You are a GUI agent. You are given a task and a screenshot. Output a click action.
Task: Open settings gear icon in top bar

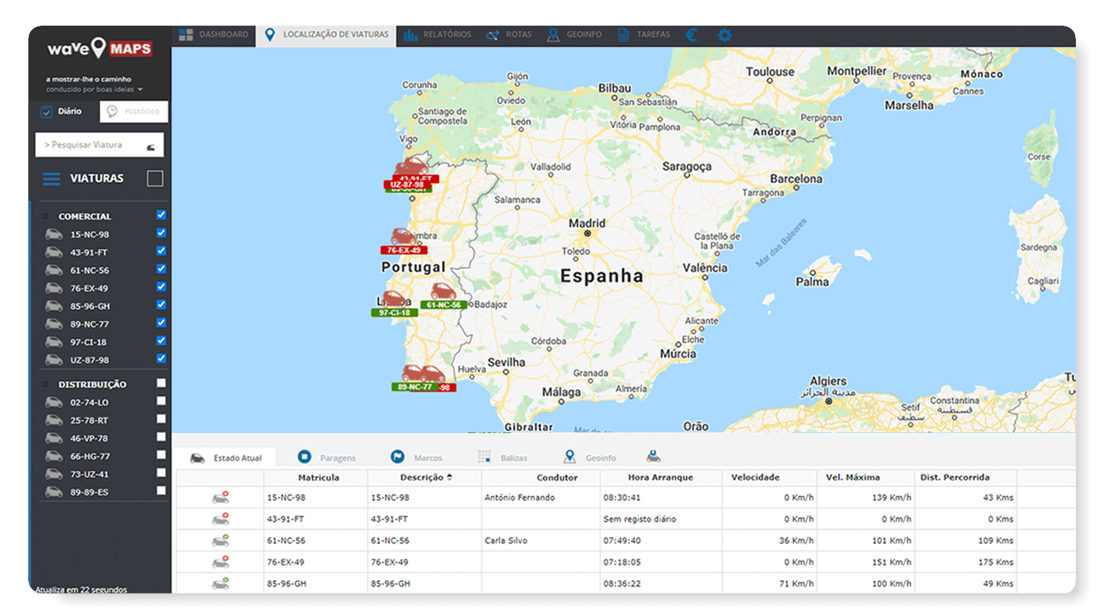724,35
